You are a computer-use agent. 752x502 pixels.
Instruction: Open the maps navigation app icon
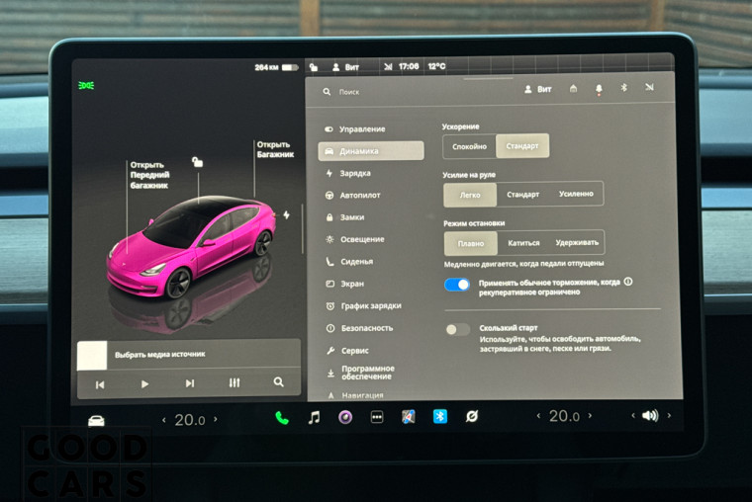[408, 417]
